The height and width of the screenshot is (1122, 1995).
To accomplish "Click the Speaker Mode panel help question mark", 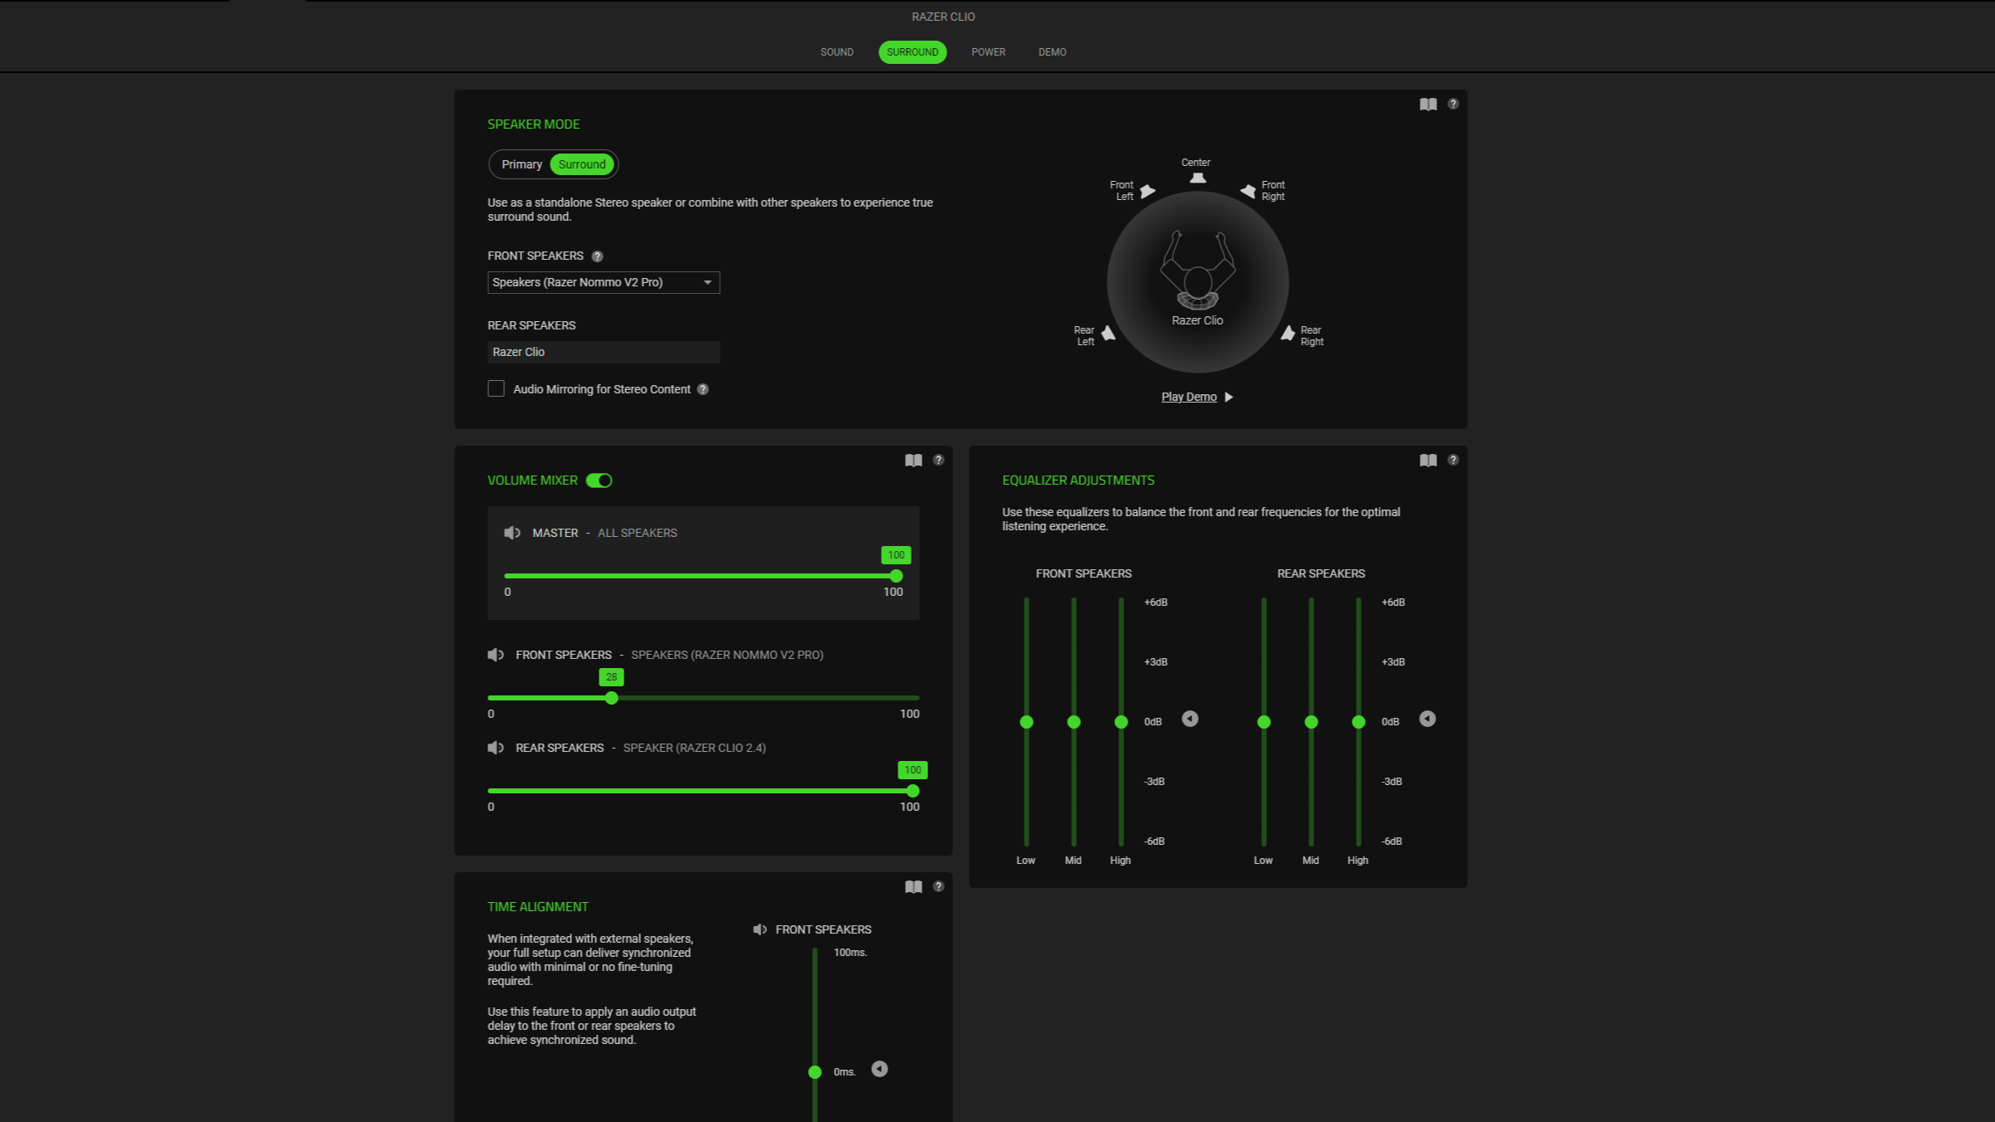I will 1453,104.
